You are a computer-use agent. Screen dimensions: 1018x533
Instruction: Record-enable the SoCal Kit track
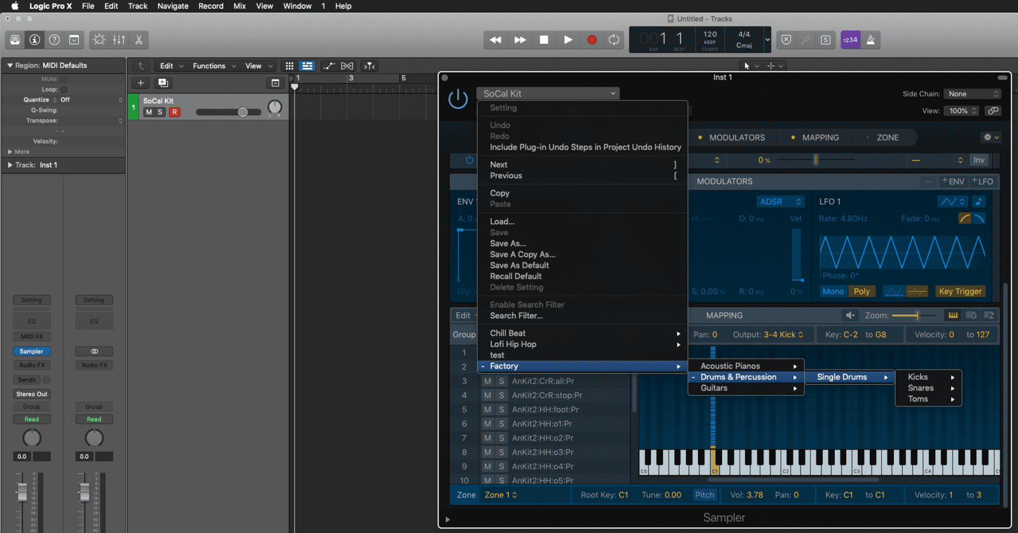click(x=174, y=112)
